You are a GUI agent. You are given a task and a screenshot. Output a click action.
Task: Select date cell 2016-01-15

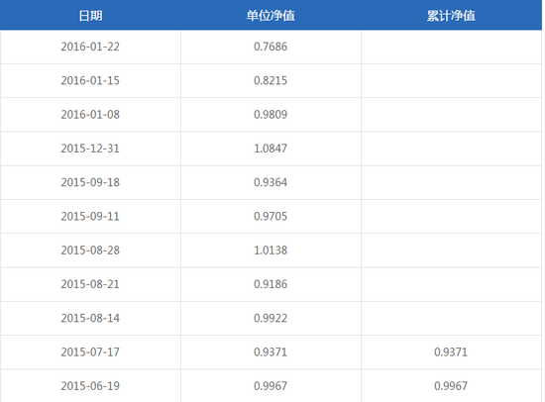[90, 80]
